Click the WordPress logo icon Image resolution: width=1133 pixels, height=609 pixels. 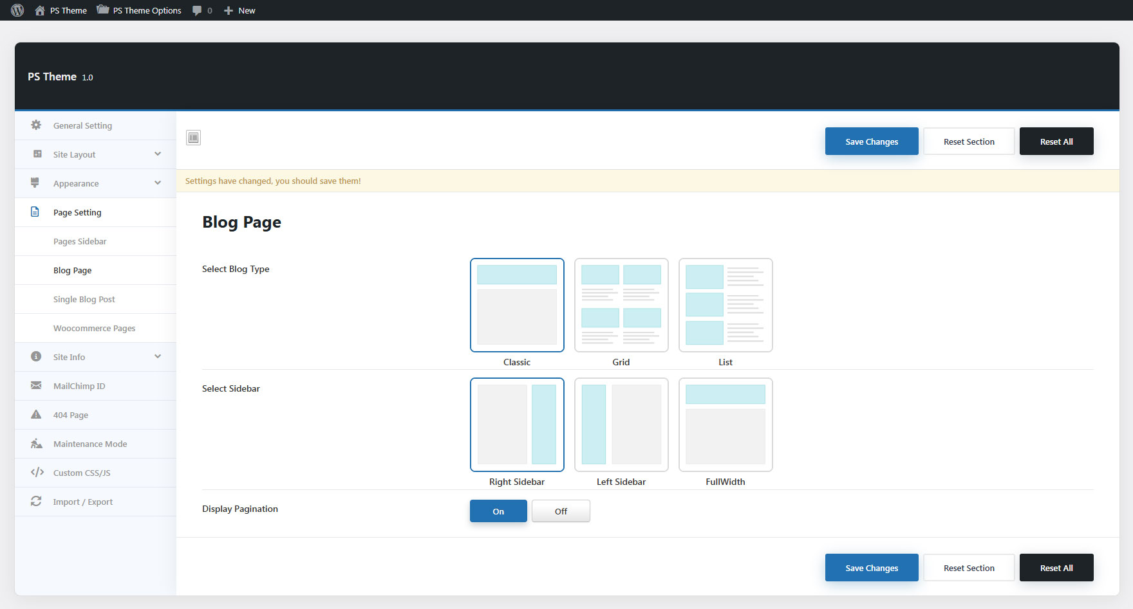[17, 10]
